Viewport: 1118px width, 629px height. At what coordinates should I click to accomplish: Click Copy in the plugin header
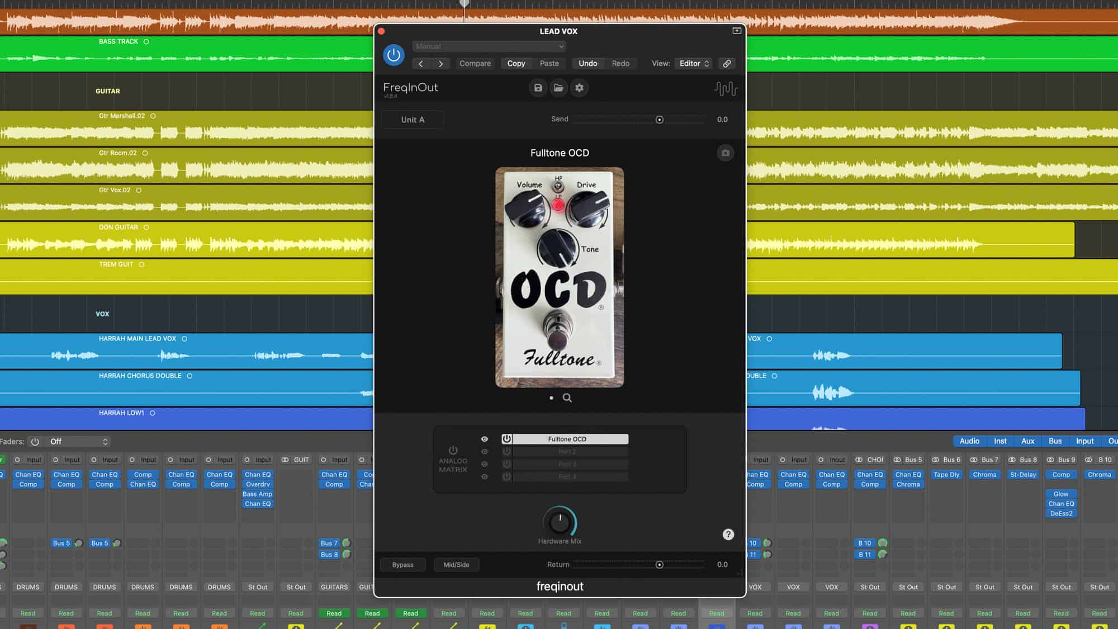(516, 64)
